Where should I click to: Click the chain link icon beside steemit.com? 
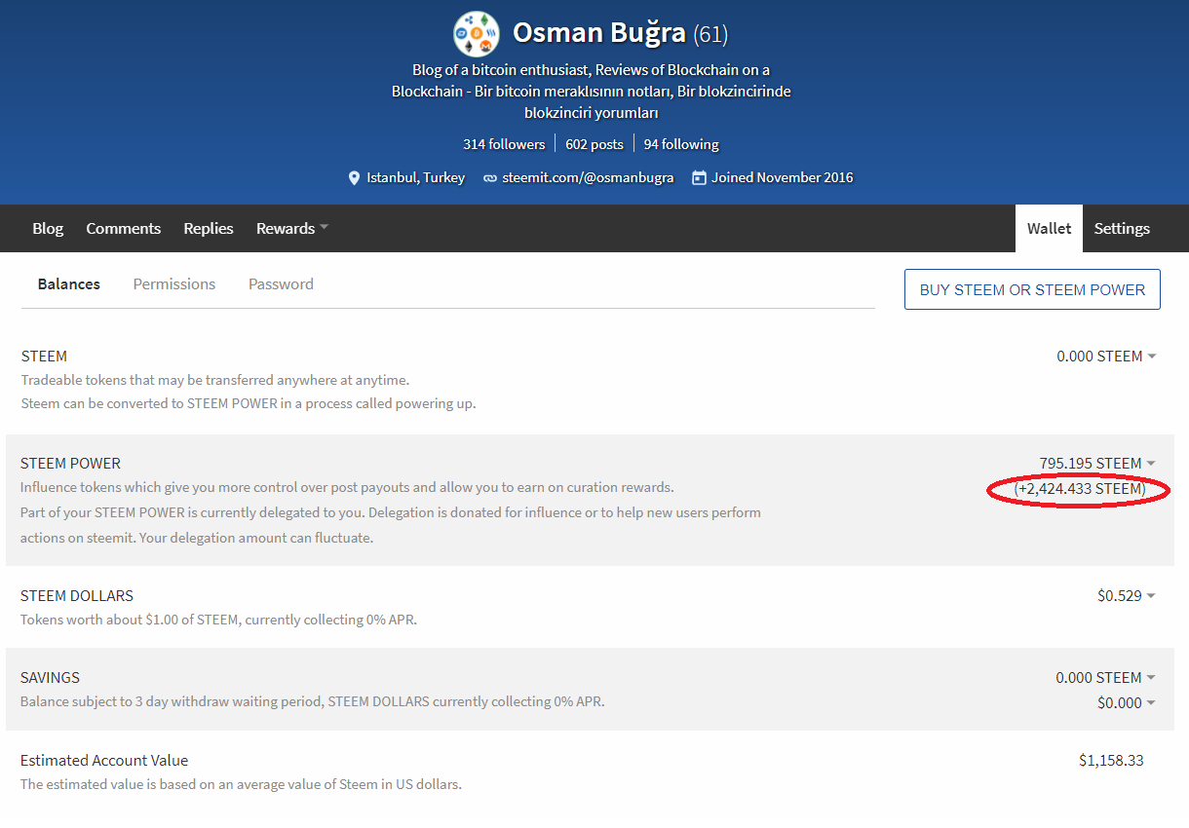tap(491, 178)
